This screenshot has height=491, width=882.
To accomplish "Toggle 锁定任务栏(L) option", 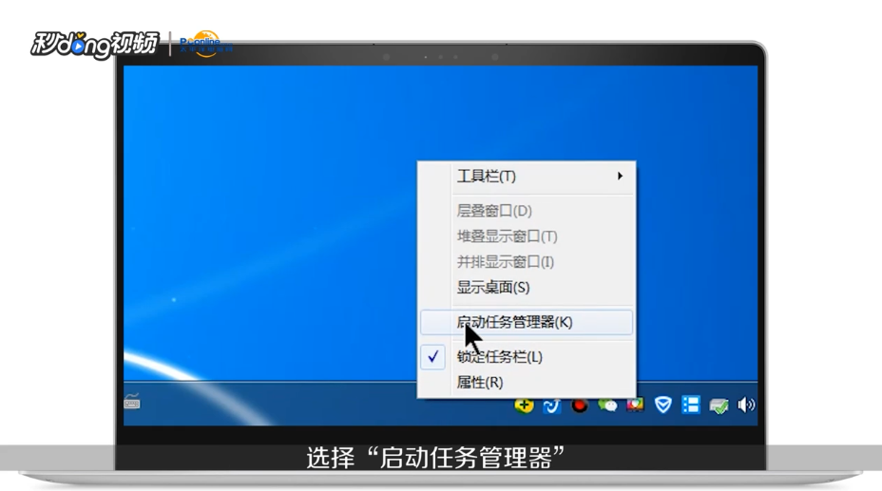I will [527, 357].
